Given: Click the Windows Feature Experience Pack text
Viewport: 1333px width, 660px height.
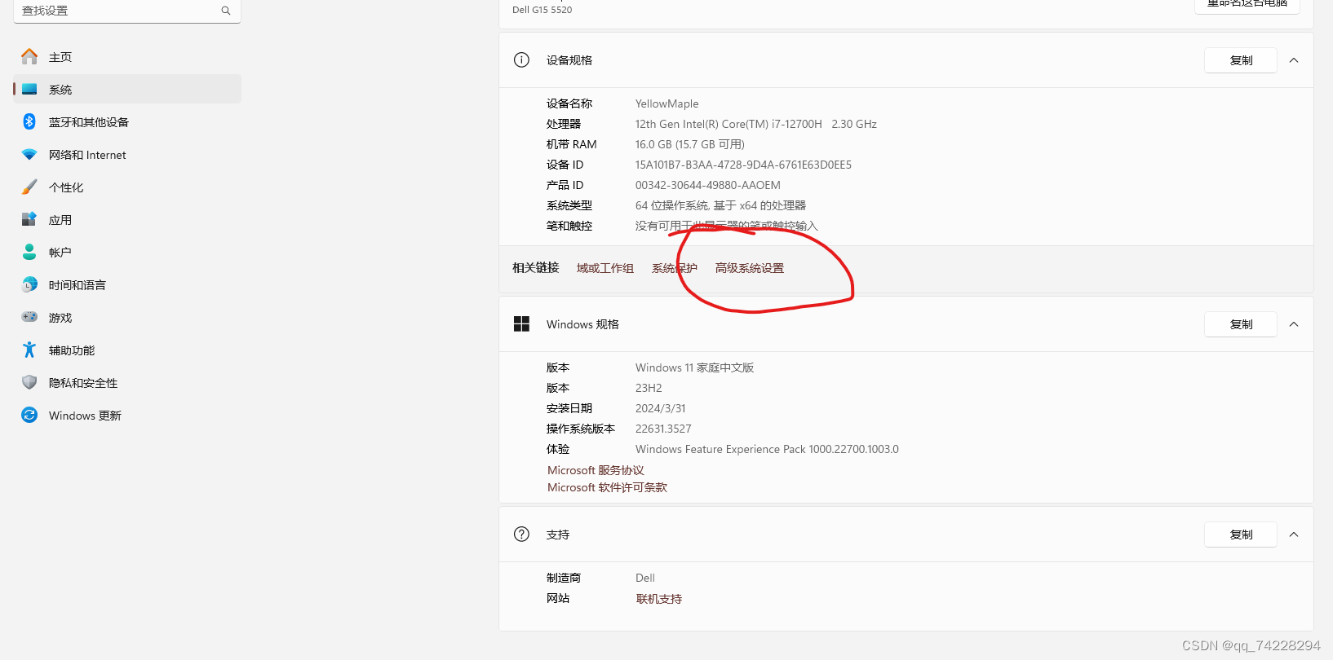Looking at the screenshot, I should click(767, 449).
